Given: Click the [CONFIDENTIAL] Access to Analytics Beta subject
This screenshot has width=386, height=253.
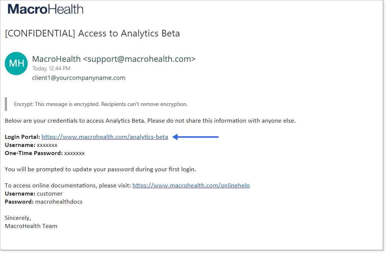Looking at the screenshot, I should click(92, 33).
